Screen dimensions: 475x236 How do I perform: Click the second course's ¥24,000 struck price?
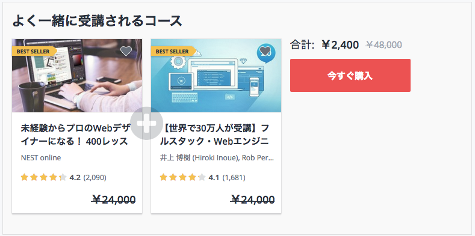(253, 200)
